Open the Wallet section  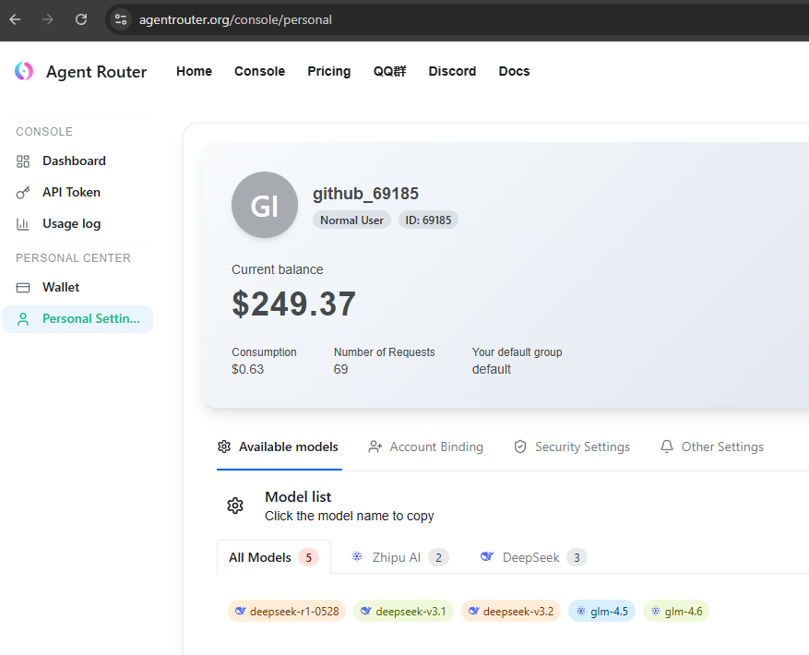pyautogui.click(x=61, y=287)
